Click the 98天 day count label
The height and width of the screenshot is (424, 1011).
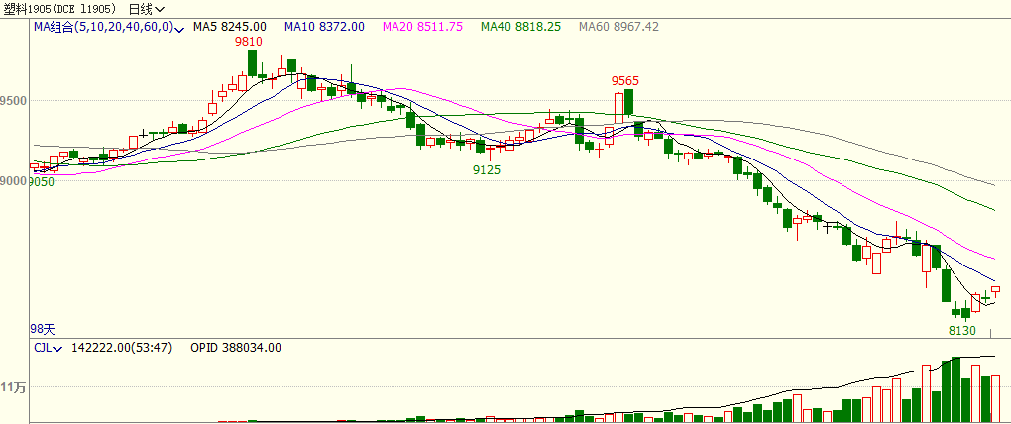(x=43, y=329)
